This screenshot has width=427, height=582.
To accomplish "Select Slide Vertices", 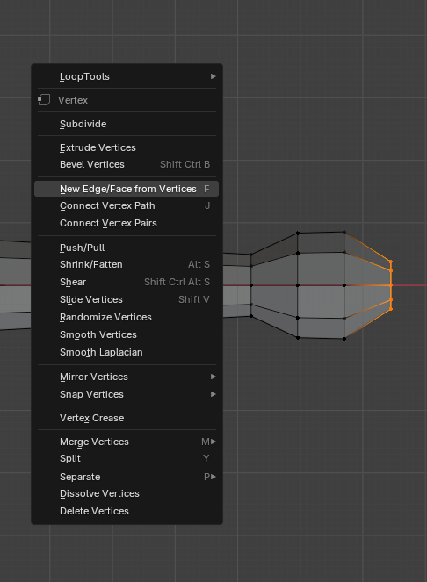I will tap(127, 299).
